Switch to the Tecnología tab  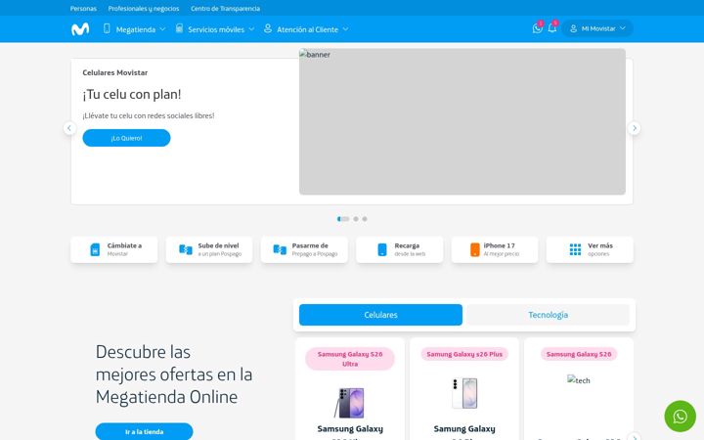click(x=549, y=315)
